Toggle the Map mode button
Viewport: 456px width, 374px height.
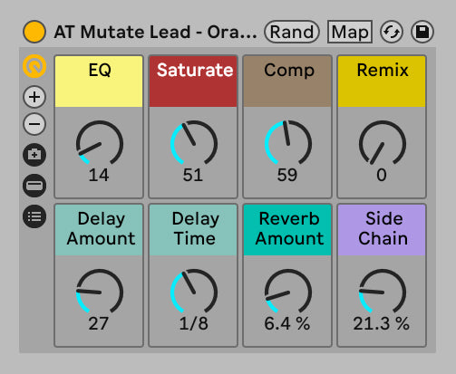coord(350,32)
